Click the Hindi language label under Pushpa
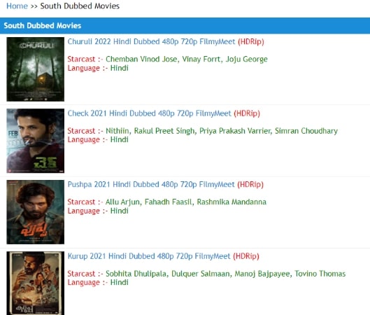 click(x=120, y=211)
